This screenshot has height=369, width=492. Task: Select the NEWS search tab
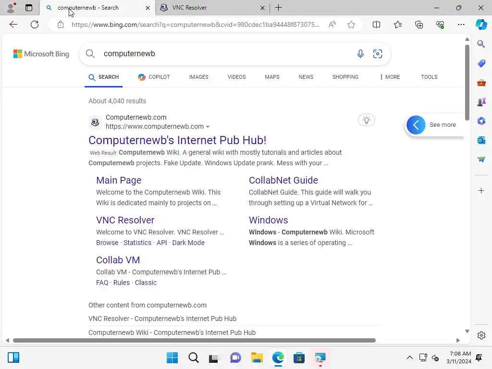306,77
